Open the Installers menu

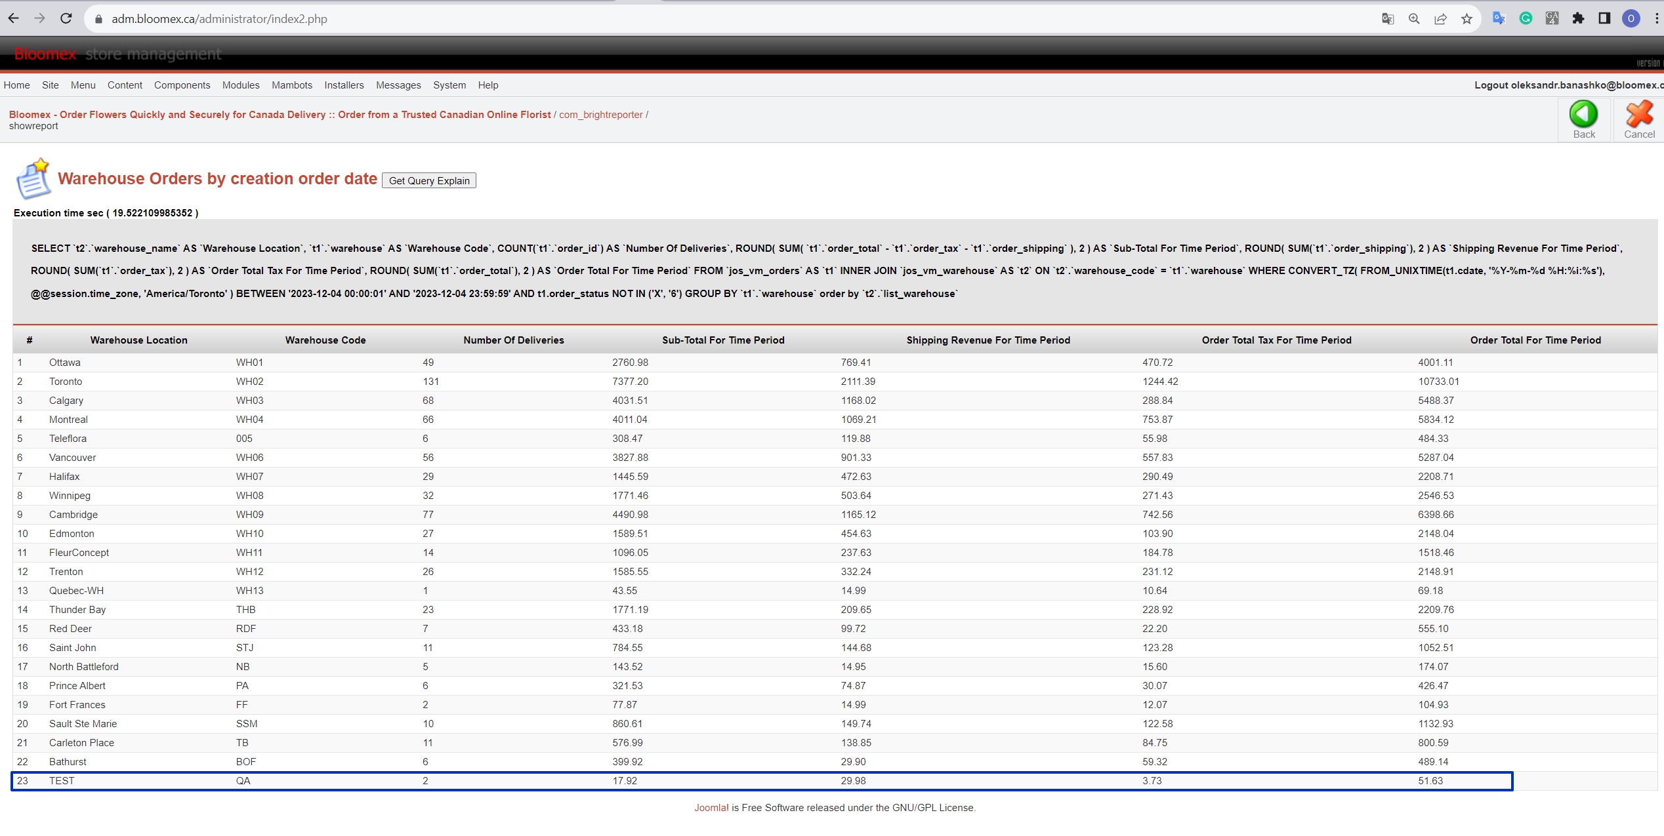[344, 85]
